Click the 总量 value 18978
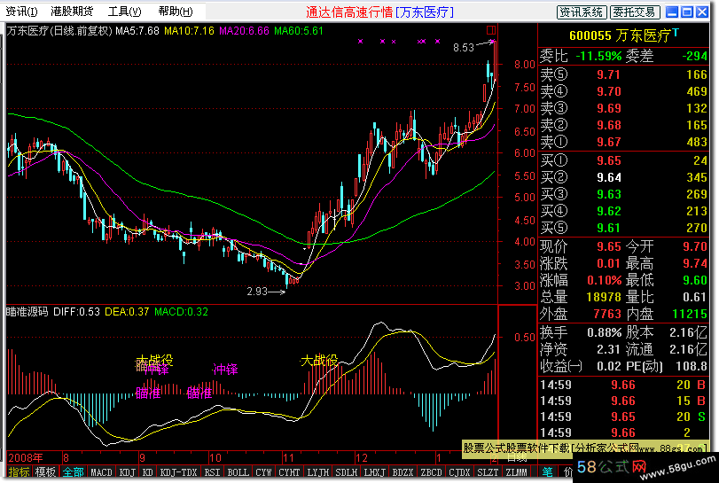 click(604, 297)
